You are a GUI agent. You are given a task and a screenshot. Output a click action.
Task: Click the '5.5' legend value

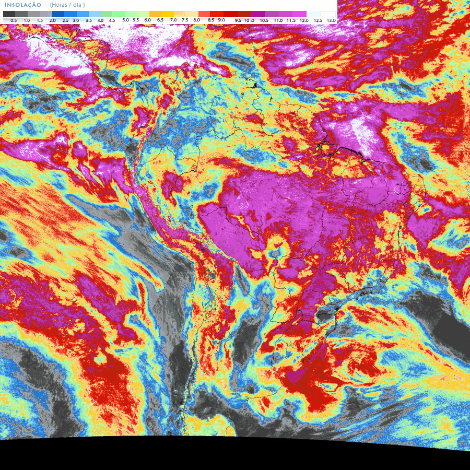click(x=136, y=20)
